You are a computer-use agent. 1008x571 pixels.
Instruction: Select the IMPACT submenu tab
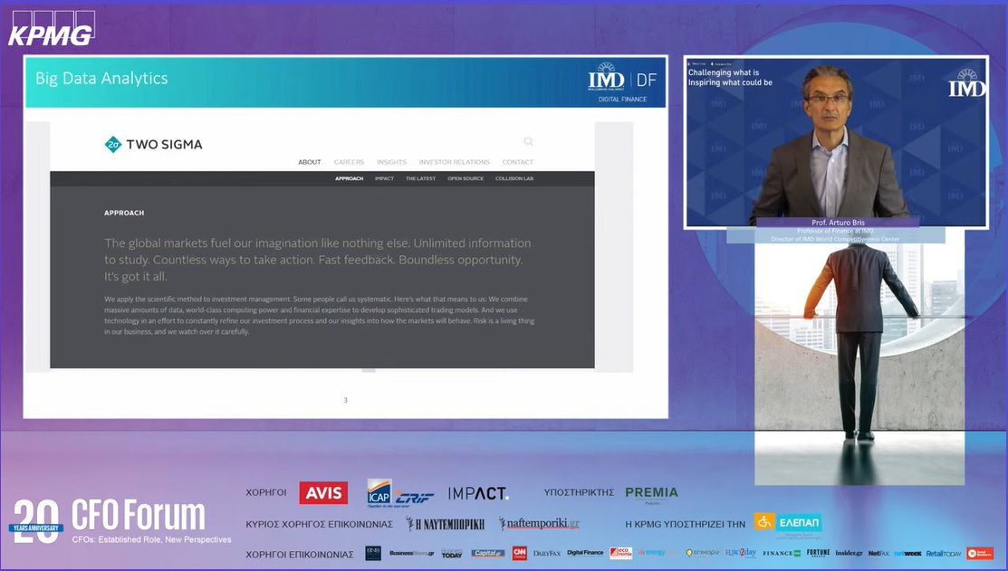tap(384, 178)
